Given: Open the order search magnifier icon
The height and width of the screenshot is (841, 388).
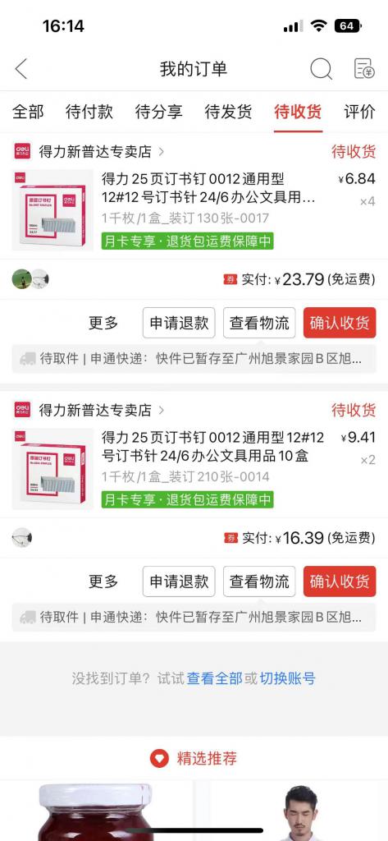Looking at the screenshot, I should tap(321, 69).
